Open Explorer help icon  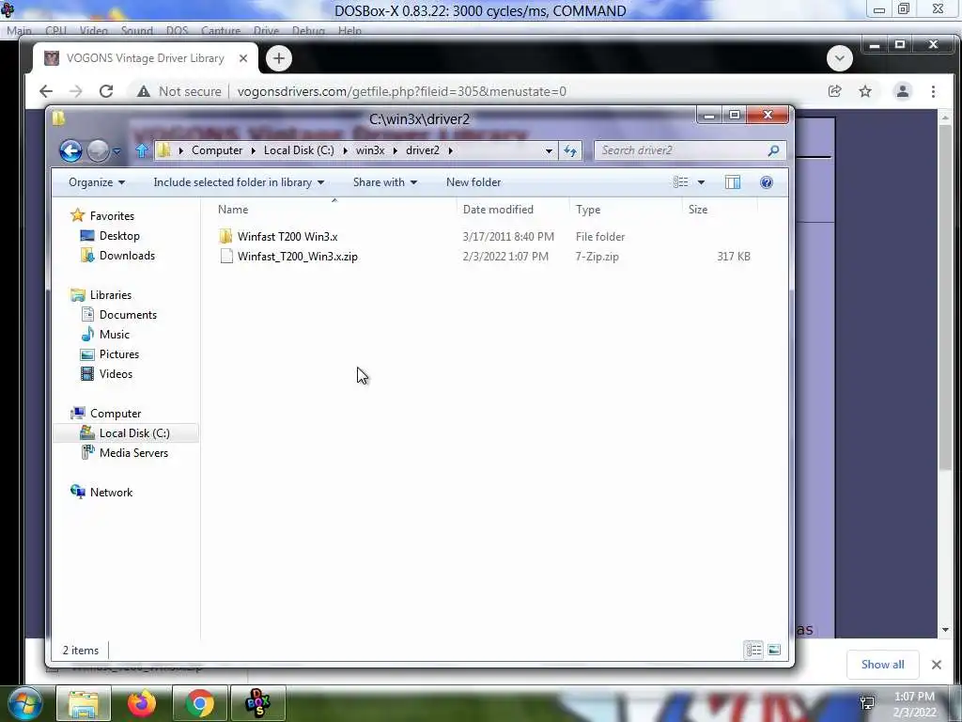[767, 182]
